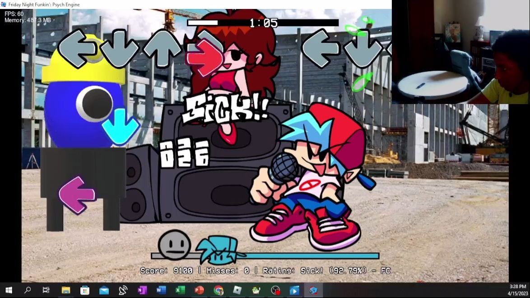Select the Friday Night Funkin' taskbar icon
This screenshot has height=298, width=530.
[x=313, y=290]
